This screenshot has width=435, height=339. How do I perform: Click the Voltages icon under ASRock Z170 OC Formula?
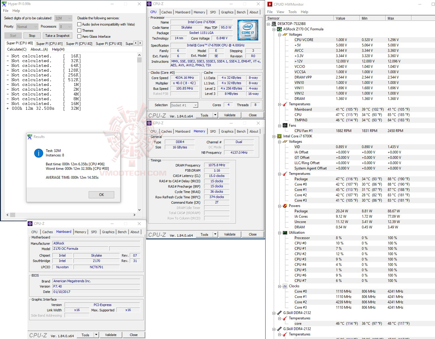[x=285, y=34]
